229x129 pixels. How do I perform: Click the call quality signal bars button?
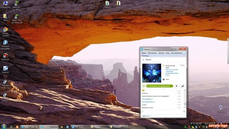tap(182, 86)
